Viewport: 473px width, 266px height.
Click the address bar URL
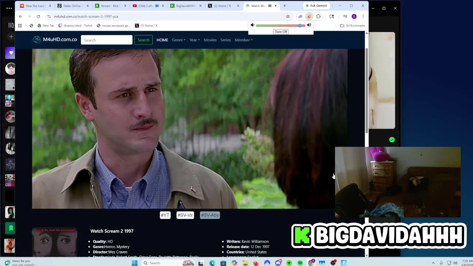86,16
